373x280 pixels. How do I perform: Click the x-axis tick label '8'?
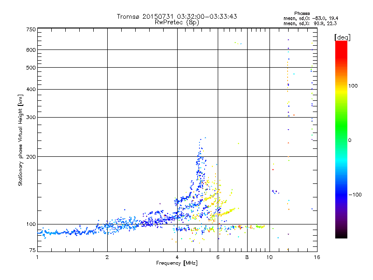(247, 257)
